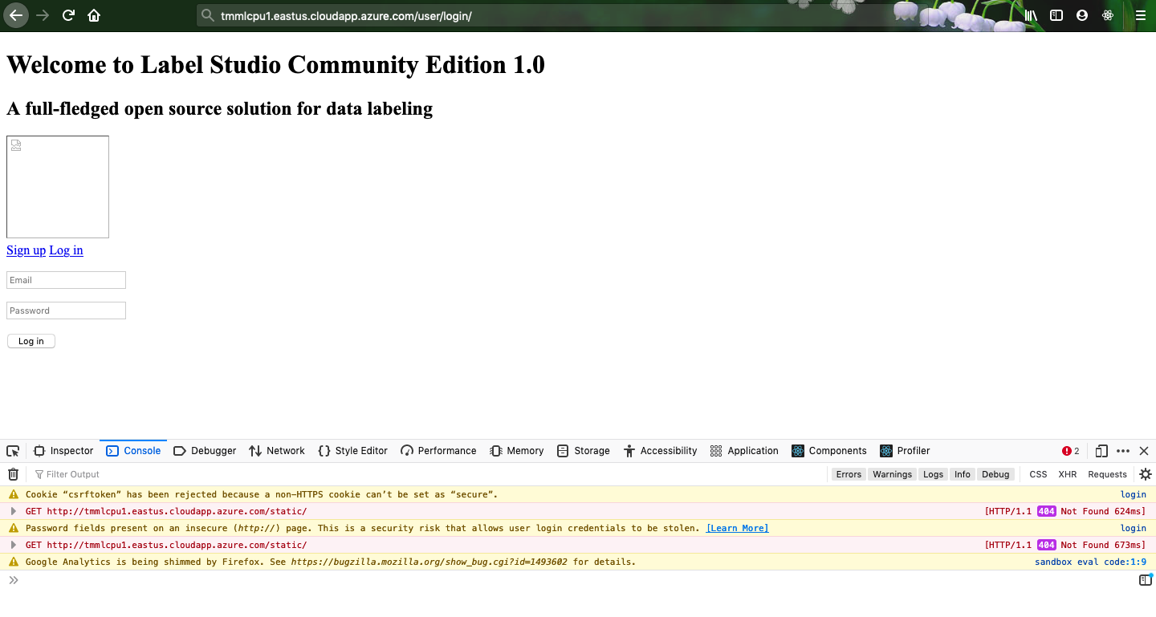1156x617 pixels.
Task: Toggle the Logs filter
Action: [933, 474]
